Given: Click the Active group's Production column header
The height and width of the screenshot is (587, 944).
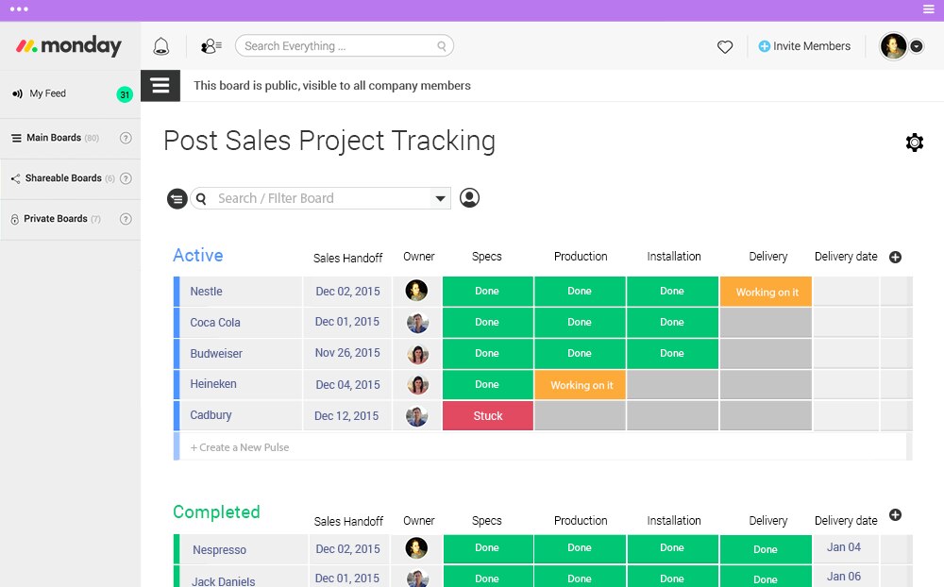Looking at the screenshot, I should pyautogui.click(x=581, y=257).
